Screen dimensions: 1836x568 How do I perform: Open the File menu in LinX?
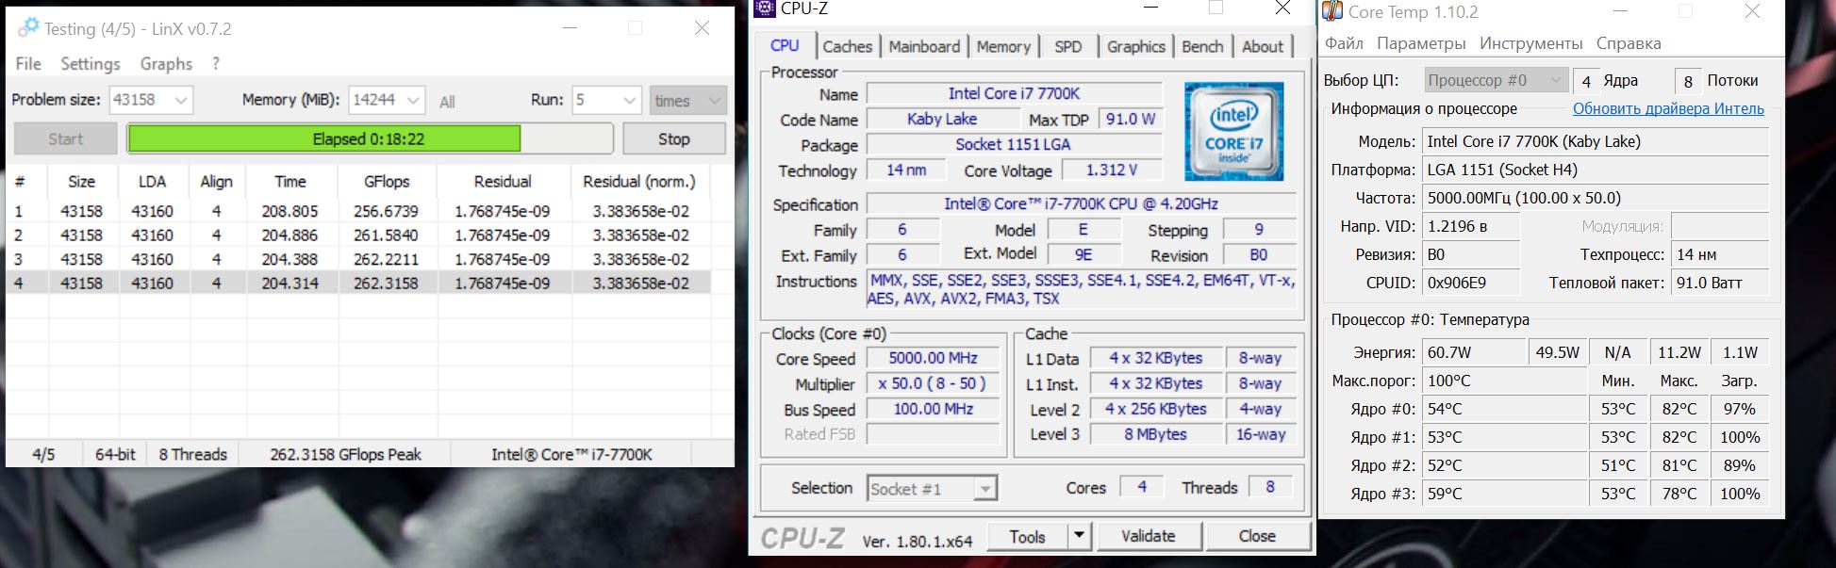(28, 63)
